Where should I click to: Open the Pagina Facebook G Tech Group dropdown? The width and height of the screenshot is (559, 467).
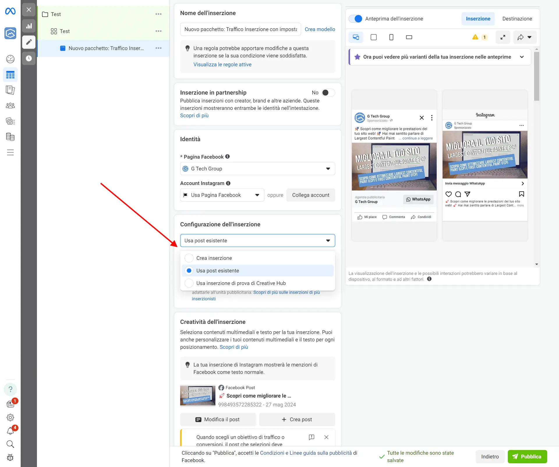click(x=257, y=168)
